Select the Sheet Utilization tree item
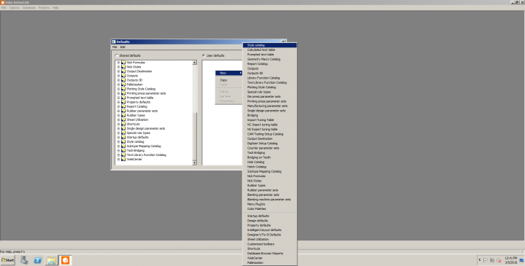The width and height of the screenshot is (525, 266). pos(137,120)
